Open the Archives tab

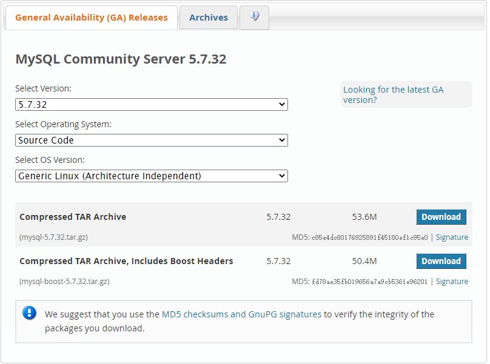(209, 18)
